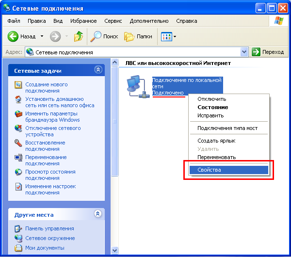Collapse the Сетевые задачи panel
Viewport: 291px width, 257px height.
coord(98,70)
